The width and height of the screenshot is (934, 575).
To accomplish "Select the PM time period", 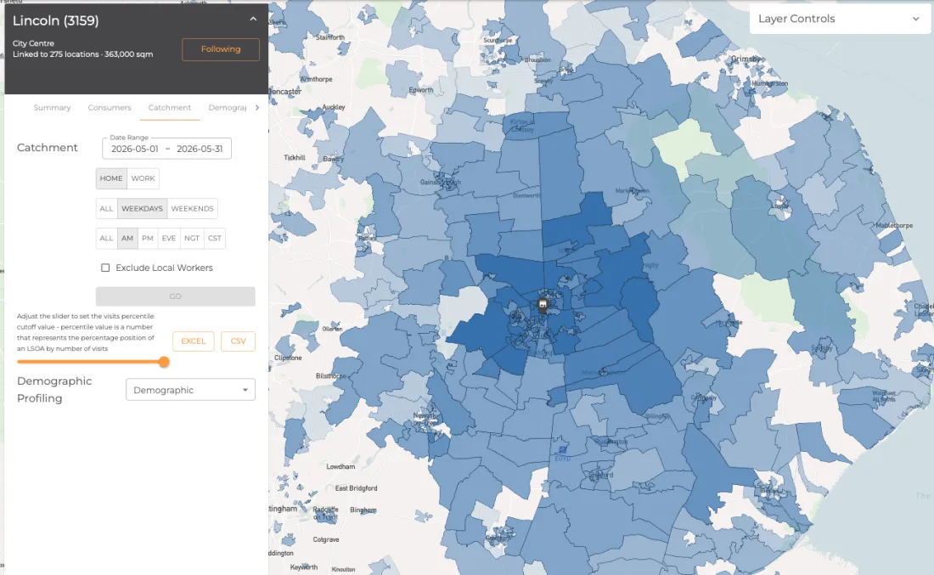I will click(x=148, y=239).
